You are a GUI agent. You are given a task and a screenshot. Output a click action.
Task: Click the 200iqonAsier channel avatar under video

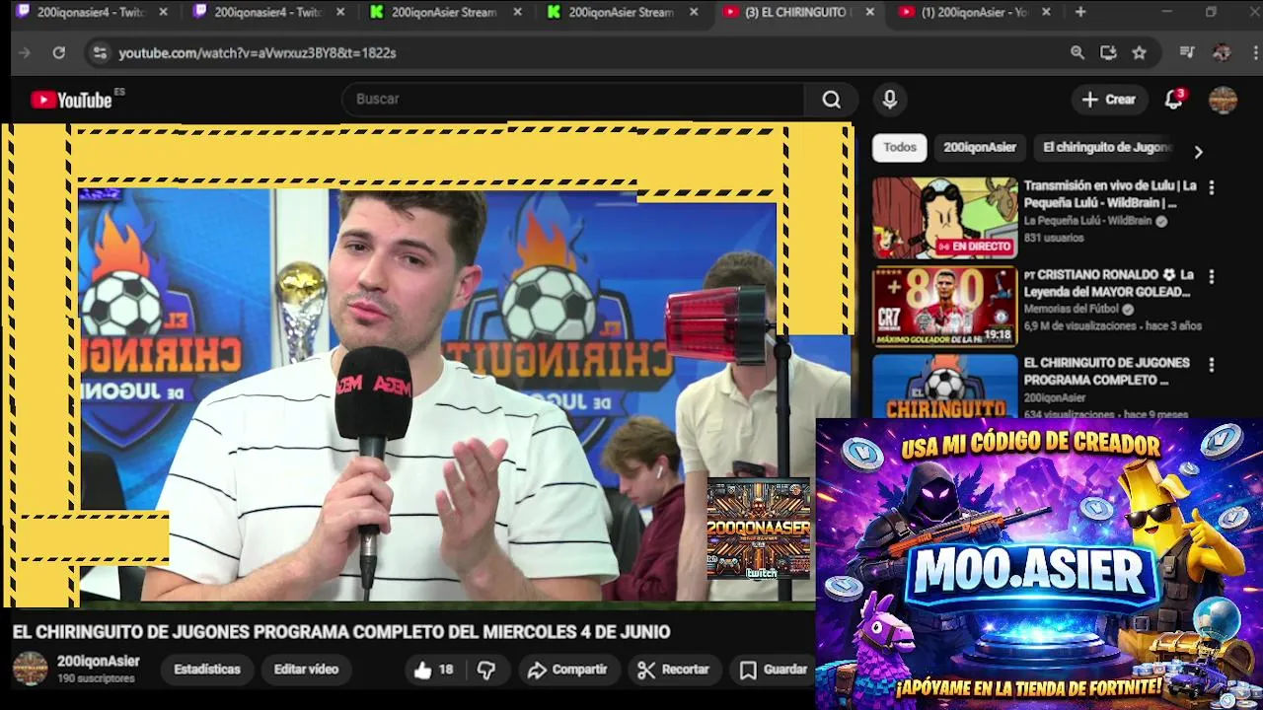(x=30, y=669)
